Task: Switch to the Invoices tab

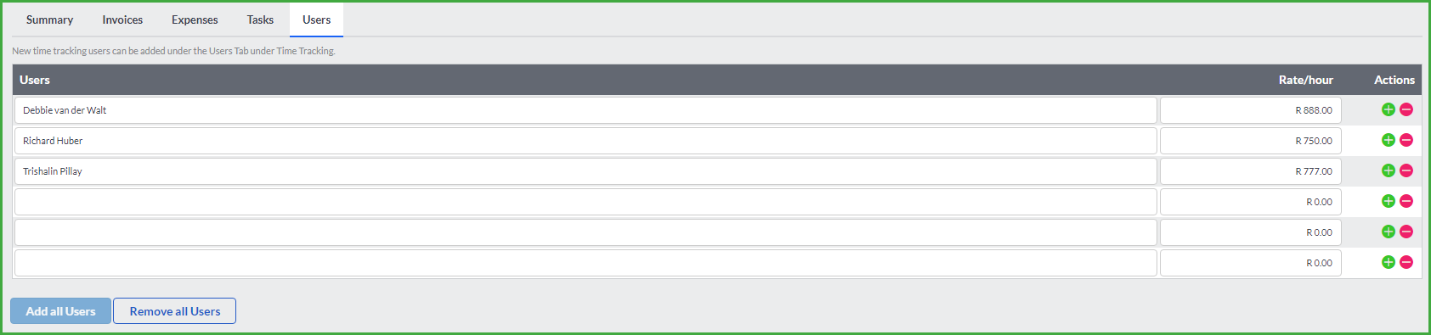Action: (x=122, y=20)
